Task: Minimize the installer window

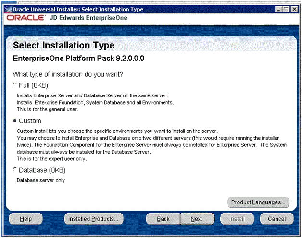Action: click(x=278, y=9)
